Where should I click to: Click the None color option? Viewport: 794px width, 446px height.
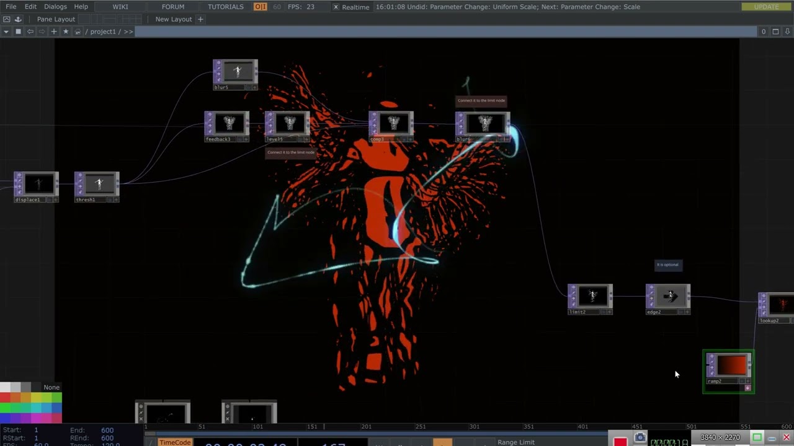tap(51, 387)
